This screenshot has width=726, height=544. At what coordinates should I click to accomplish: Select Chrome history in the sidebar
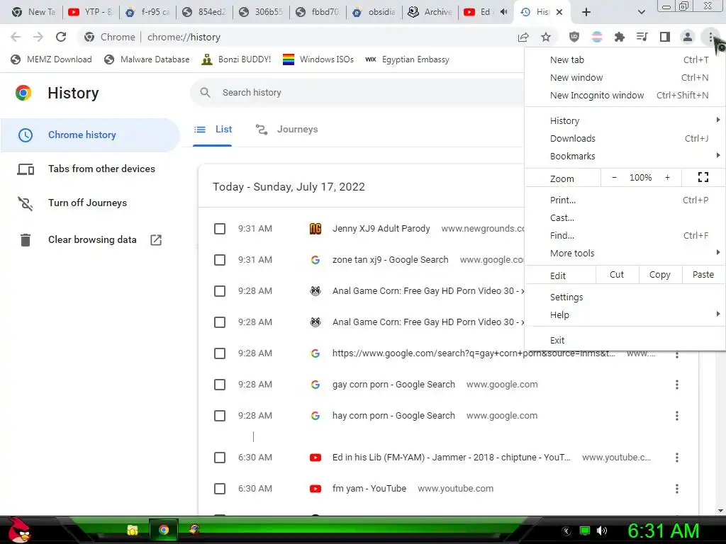[90, 135]
